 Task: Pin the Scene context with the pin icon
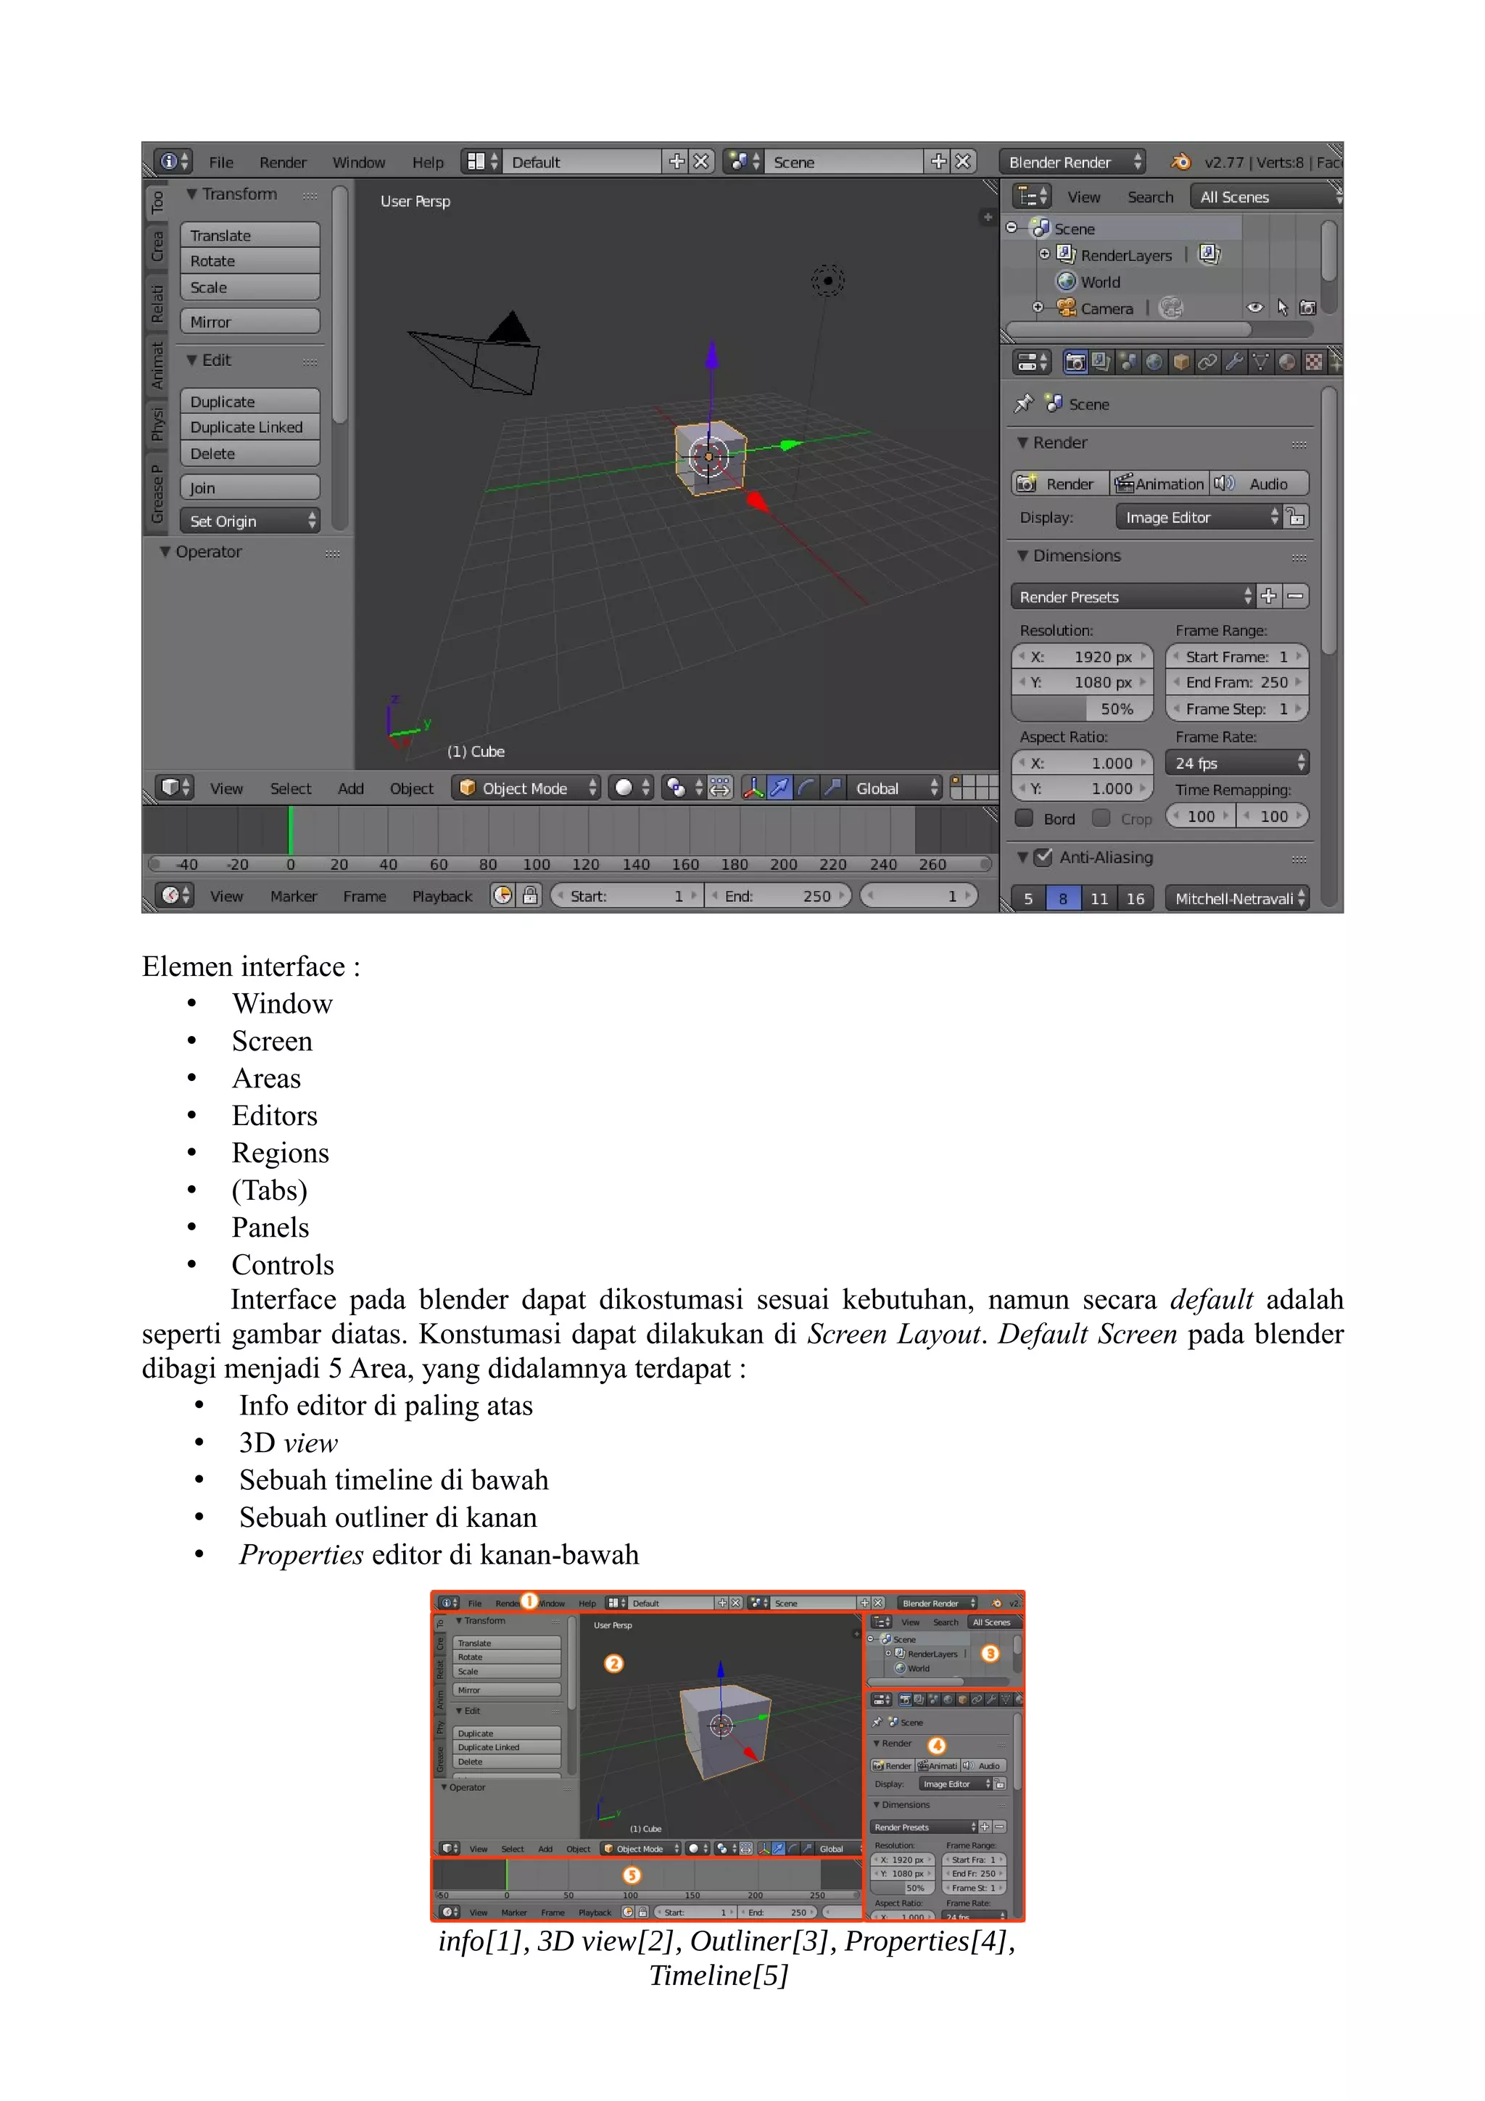coord(1024,404)
